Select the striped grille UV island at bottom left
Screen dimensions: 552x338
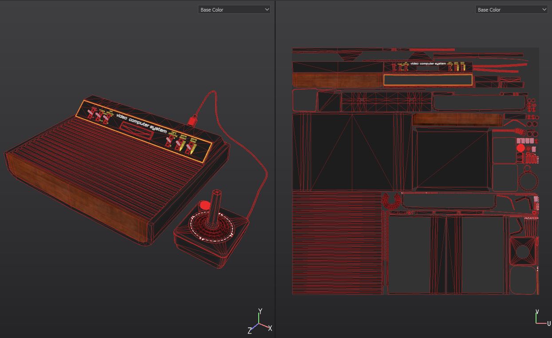point(337,243)
